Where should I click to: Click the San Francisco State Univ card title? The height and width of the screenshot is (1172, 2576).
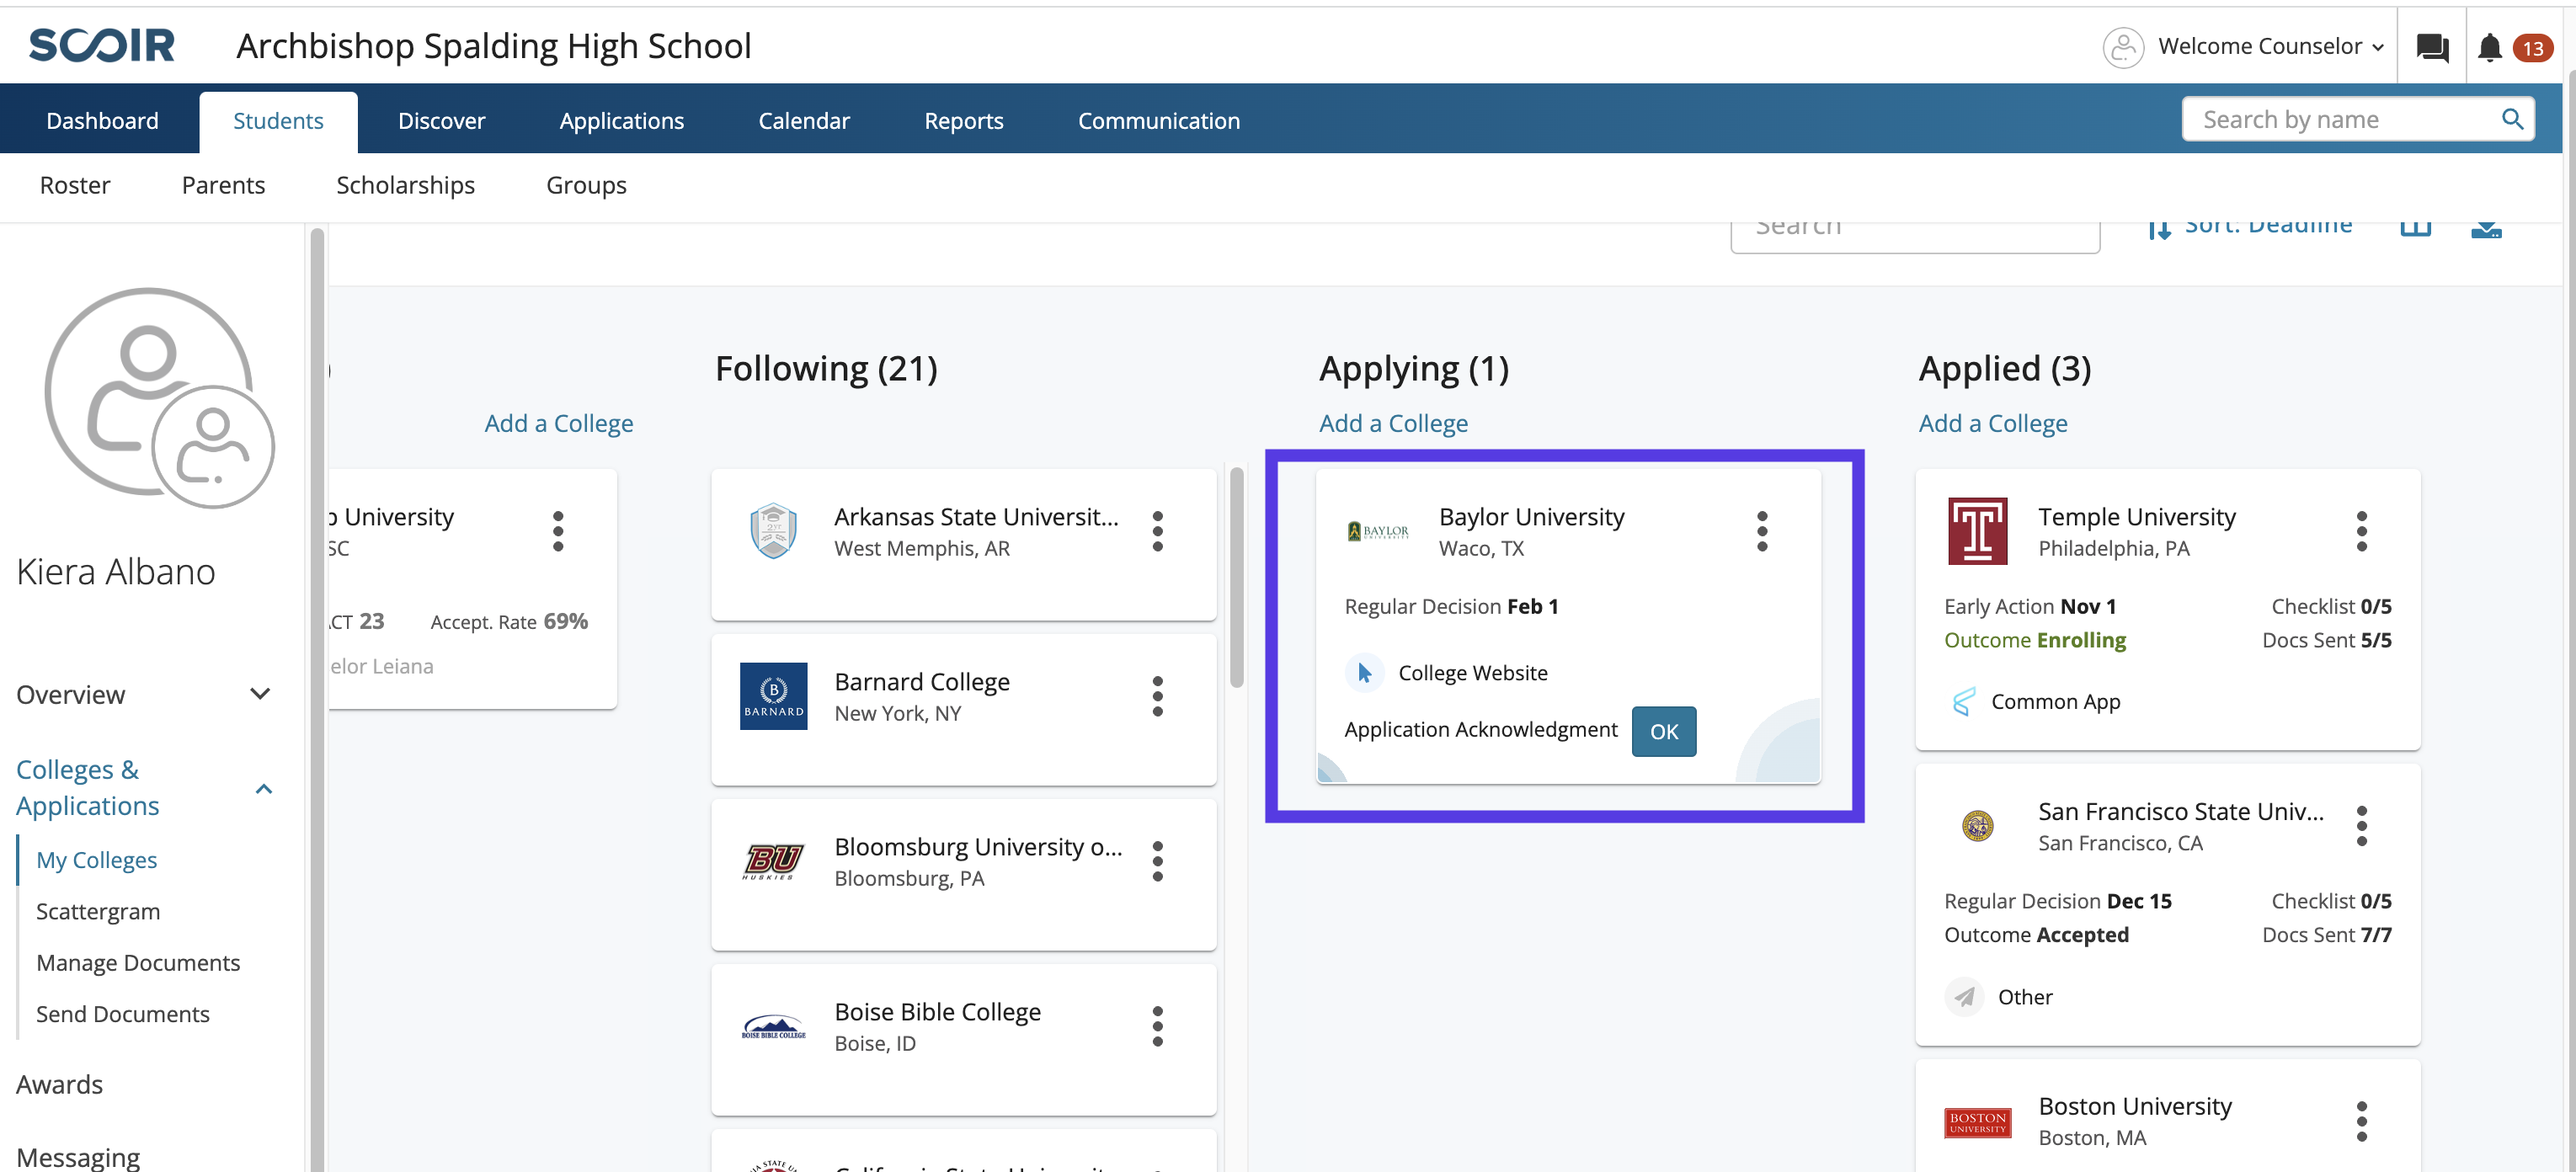pyautogui.click(x=2180, y=811)
